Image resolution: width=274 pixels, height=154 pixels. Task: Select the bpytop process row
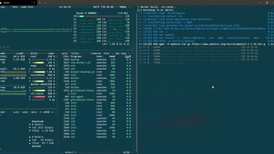tap(97, 59)
